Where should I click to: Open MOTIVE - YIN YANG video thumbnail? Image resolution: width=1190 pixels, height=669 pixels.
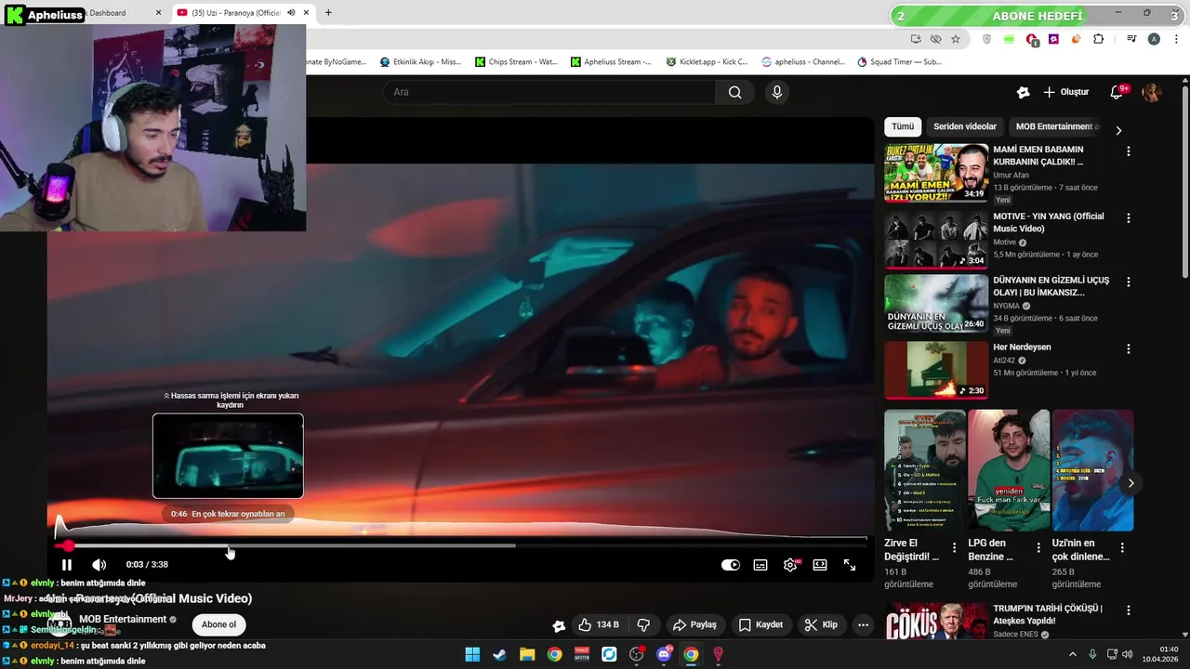936,240
